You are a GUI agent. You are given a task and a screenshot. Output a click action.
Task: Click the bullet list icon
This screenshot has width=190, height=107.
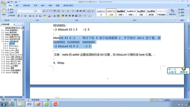tap(63, 11)
